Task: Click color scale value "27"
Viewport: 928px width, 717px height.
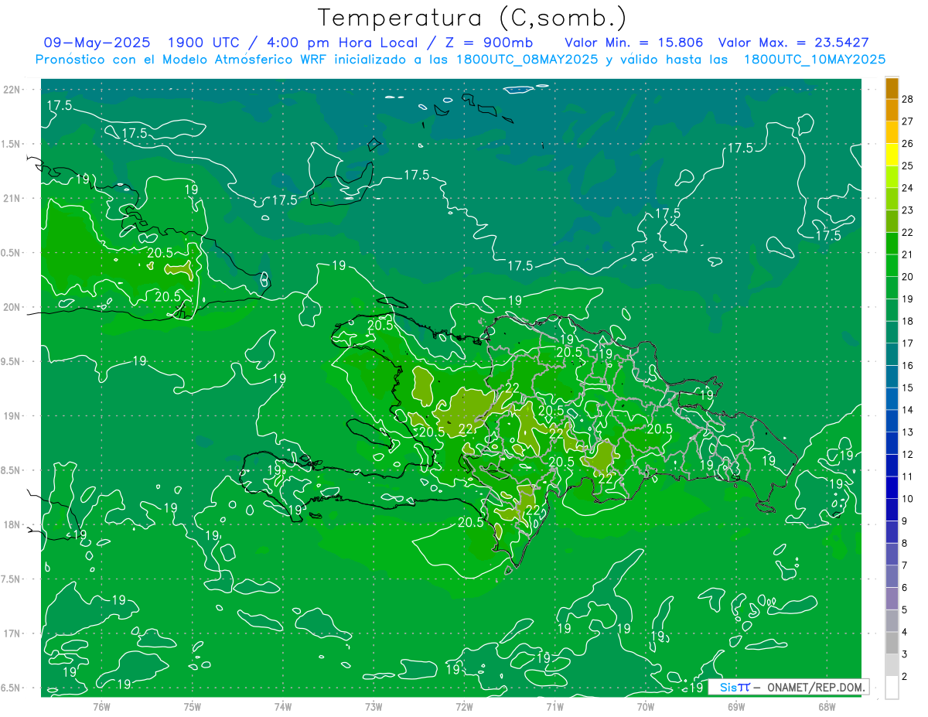Action: coord(908,121)
